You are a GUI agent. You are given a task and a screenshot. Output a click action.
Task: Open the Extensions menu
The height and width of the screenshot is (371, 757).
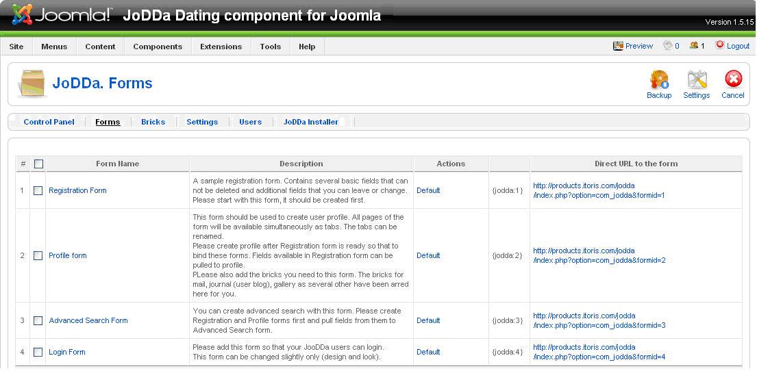(x=221, y=47)
